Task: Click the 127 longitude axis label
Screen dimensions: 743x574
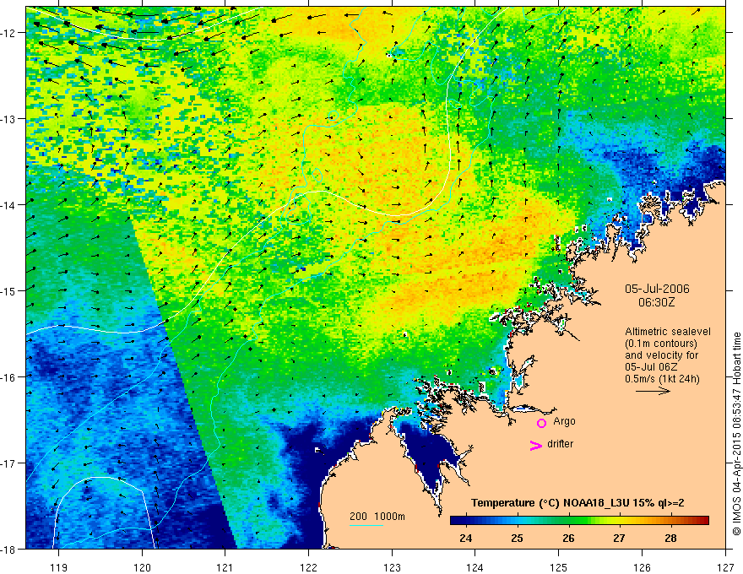Action: coord(725,567)
